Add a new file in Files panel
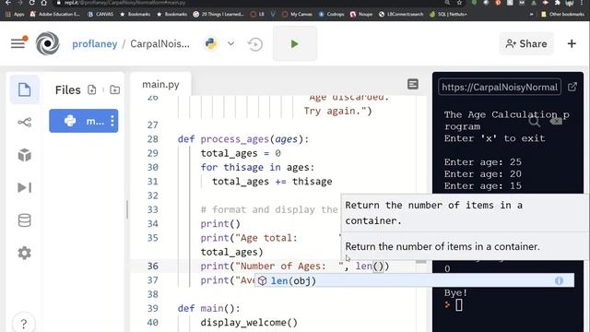Viewport: 590px width, 332px height. 92,89
